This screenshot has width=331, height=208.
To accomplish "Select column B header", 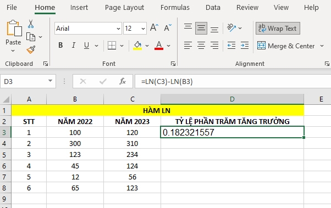I will 75,99.
